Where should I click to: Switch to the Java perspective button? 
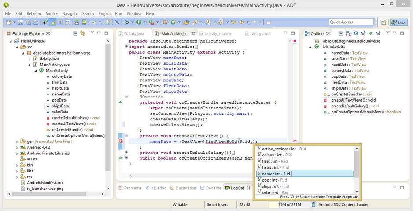coord(398,22)
